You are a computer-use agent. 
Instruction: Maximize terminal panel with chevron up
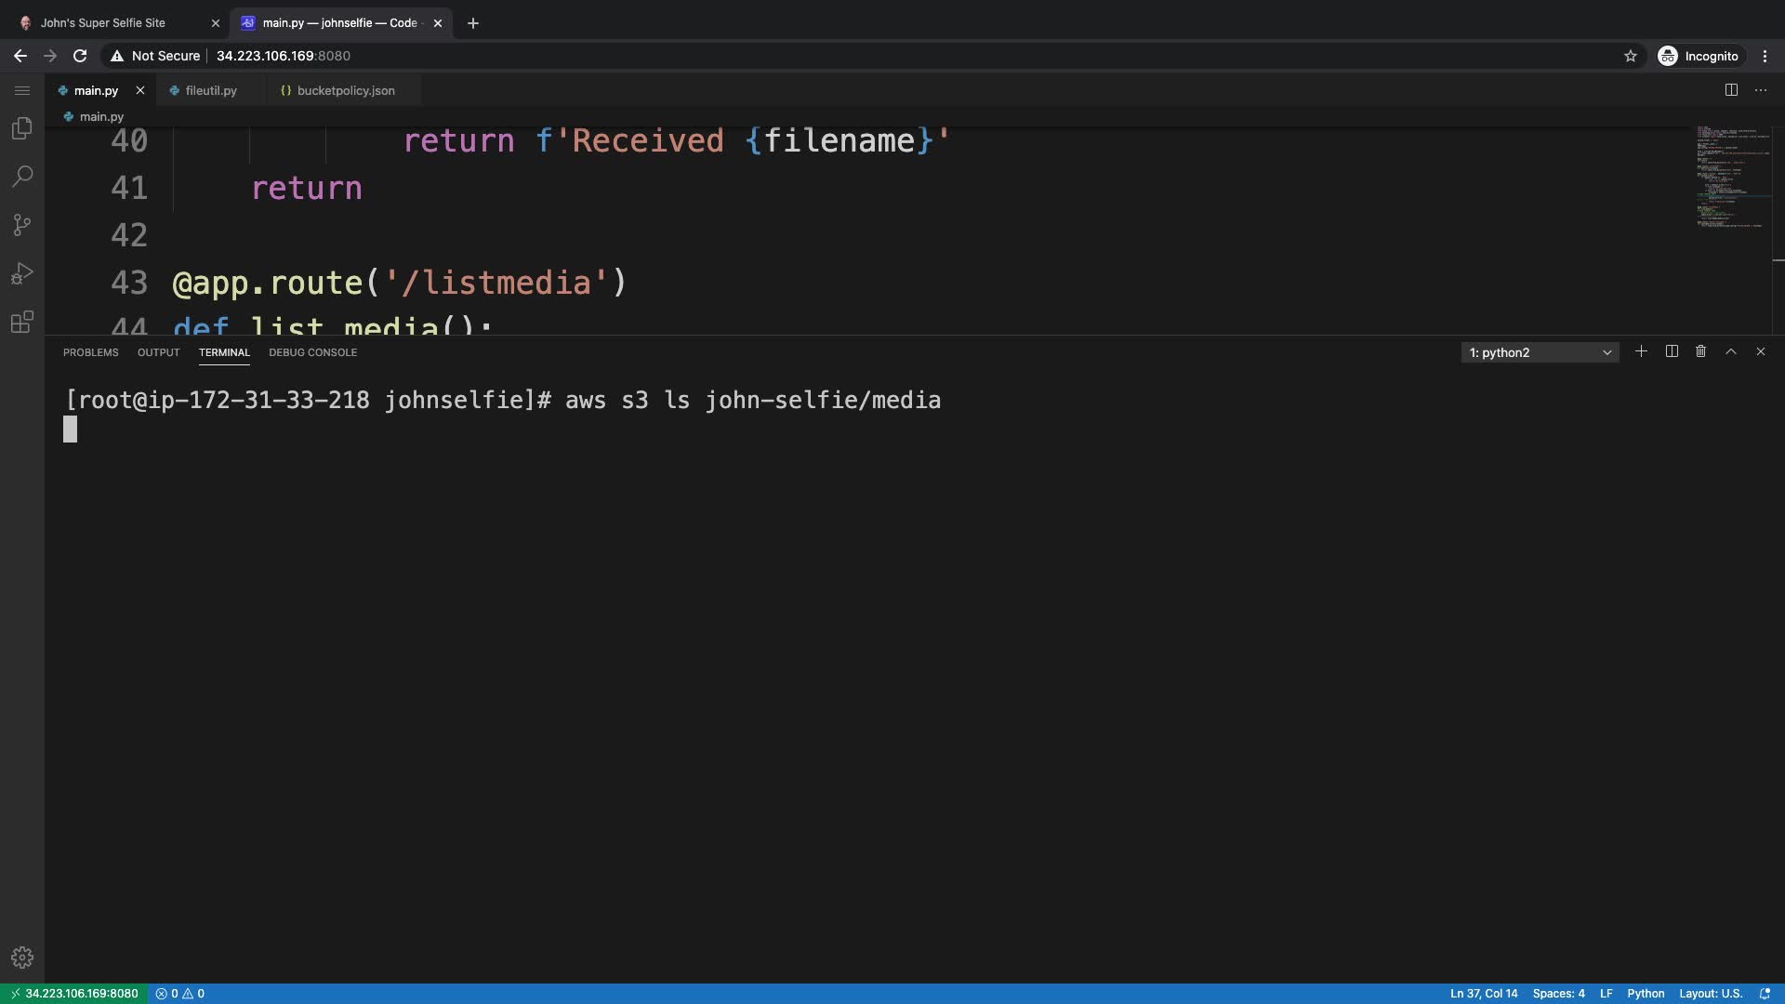coord(1731,351)
